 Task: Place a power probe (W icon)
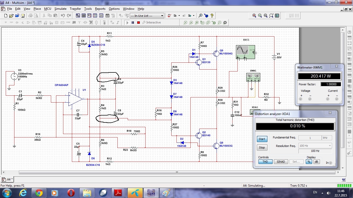point(197,23)
